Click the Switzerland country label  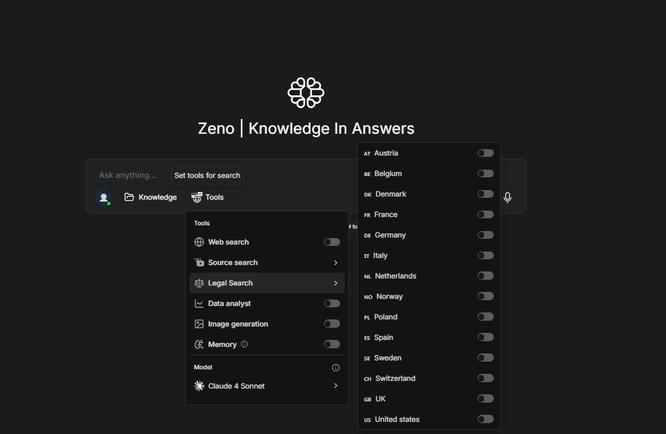coord(396,378)
